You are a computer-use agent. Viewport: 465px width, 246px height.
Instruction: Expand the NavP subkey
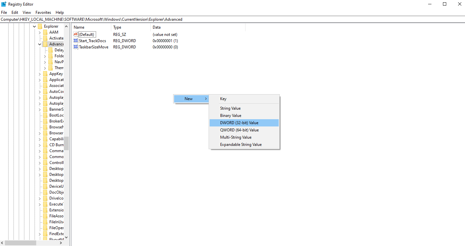coord(45,62)
